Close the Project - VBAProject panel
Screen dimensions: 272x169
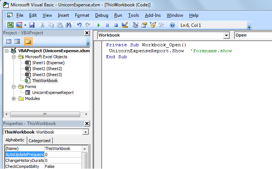point(87,33)
